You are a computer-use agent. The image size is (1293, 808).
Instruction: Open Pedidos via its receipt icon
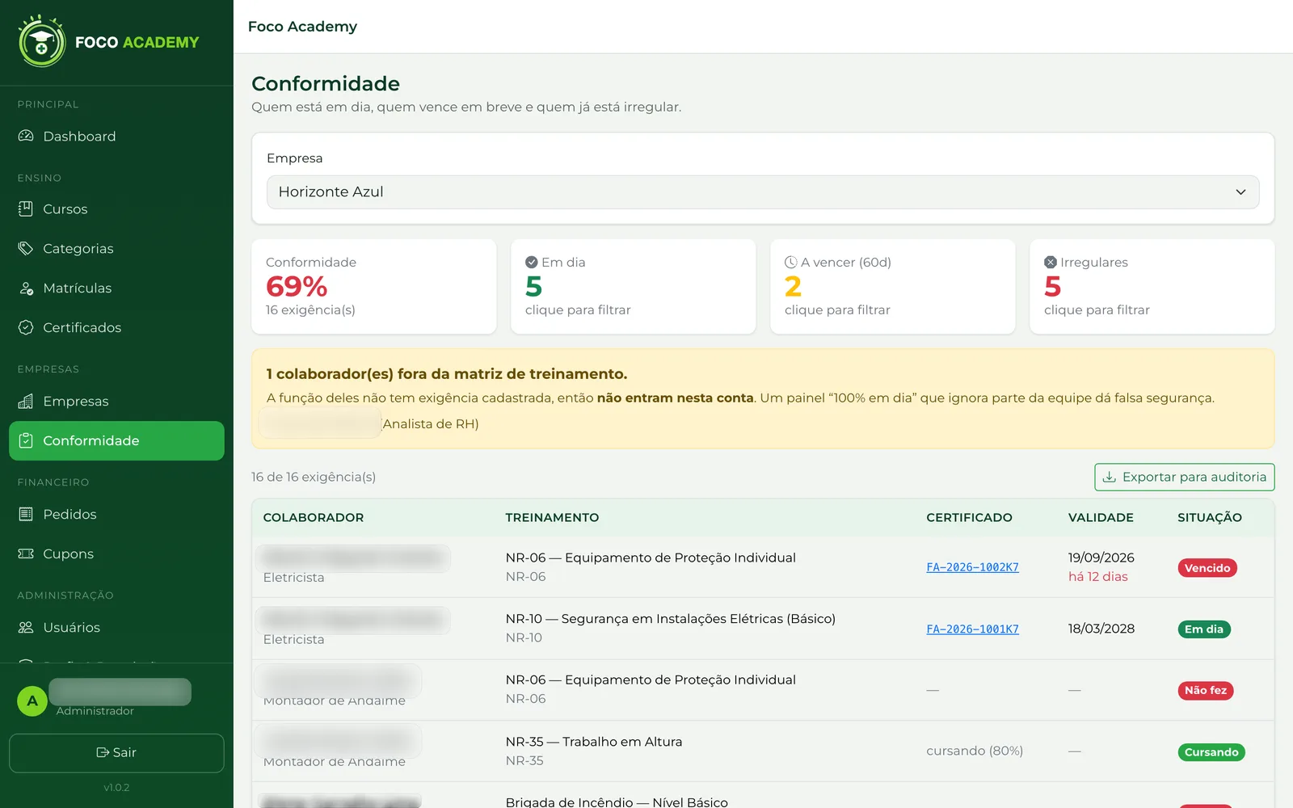pos(26,514)
